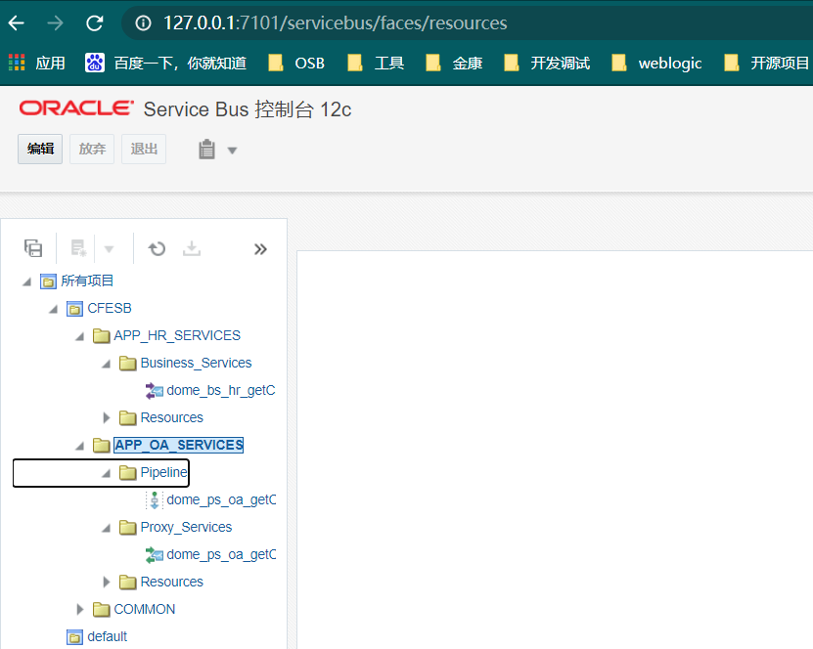
Task: Open dropdown arrow beside clipboard icon
Action: pos(232,151)
